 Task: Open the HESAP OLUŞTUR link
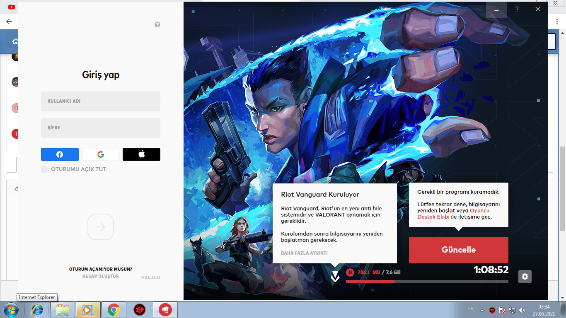click(101, 276)
